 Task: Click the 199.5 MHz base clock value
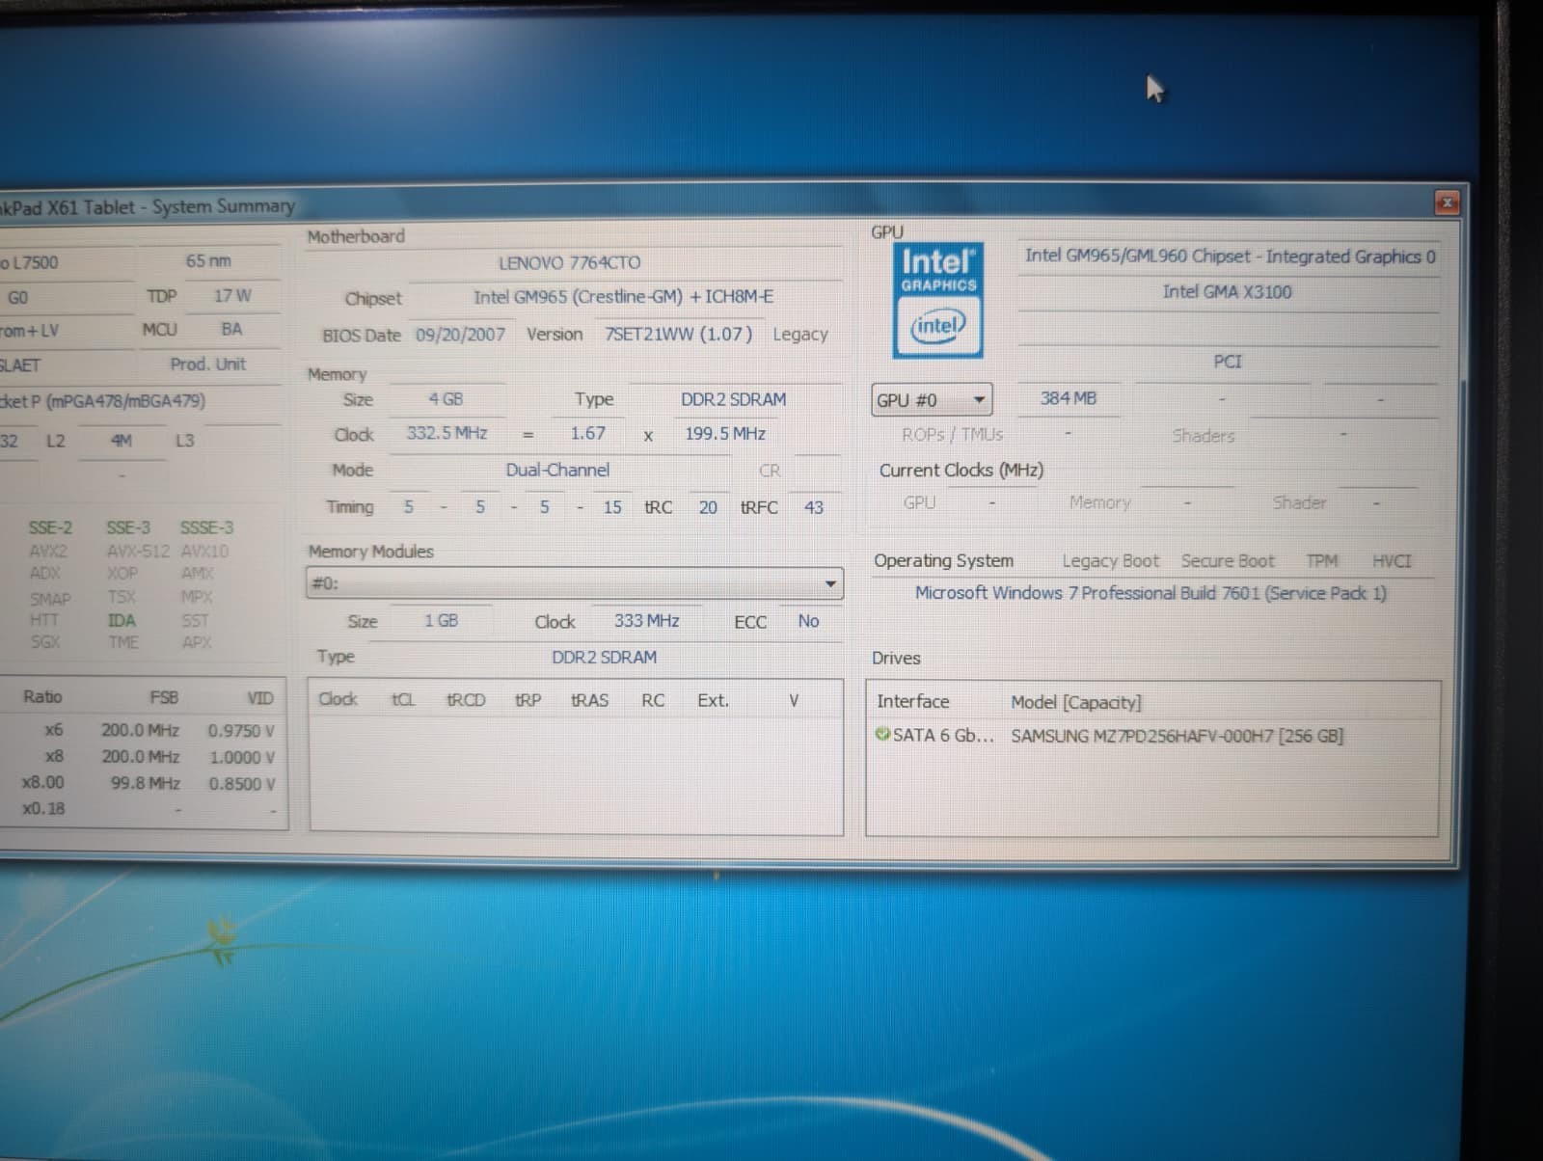[725, 434]
